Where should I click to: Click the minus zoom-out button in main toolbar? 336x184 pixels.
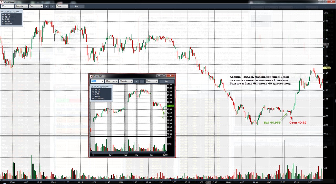(52, 6)
